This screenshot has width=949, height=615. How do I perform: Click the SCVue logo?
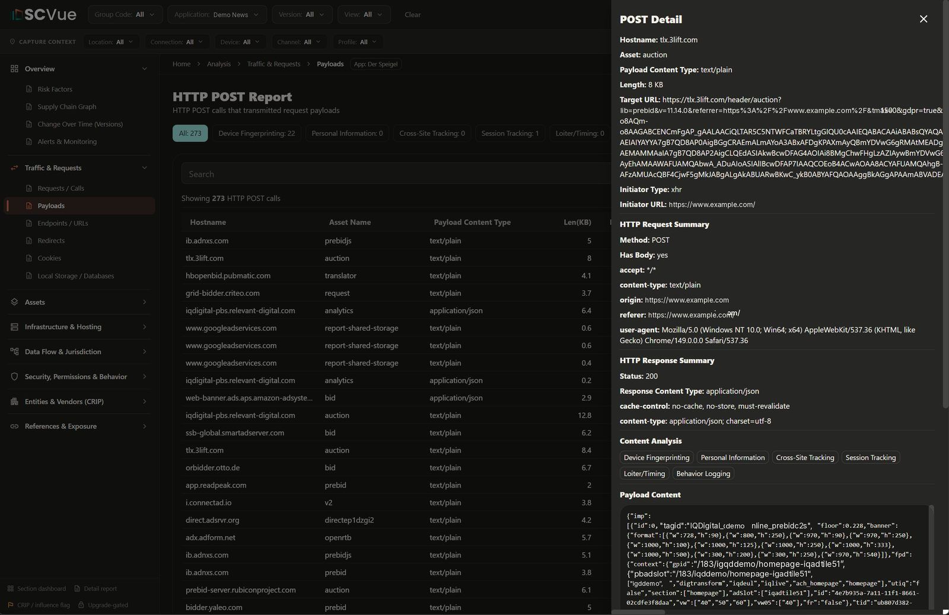pyautogui.click(x=44, y=14)
